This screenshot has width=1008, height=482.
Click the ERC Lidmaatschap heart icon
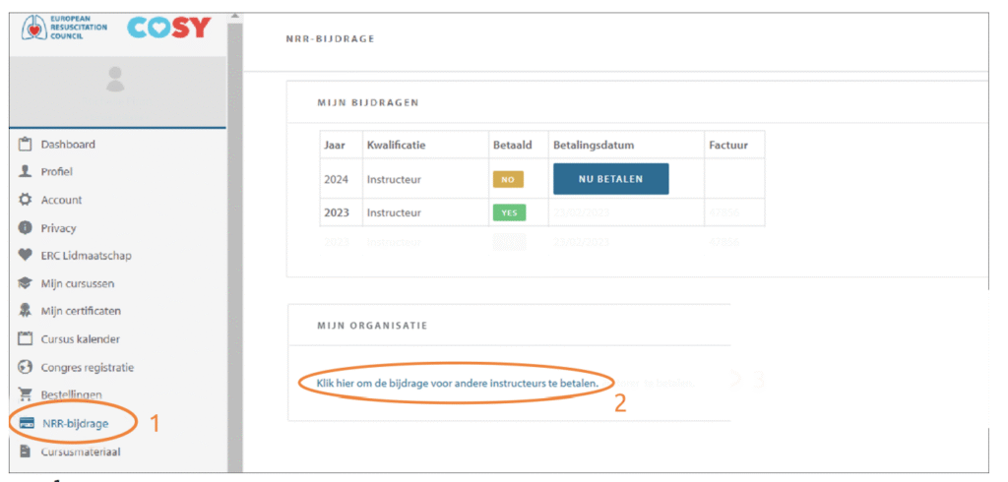pos(26,256)
